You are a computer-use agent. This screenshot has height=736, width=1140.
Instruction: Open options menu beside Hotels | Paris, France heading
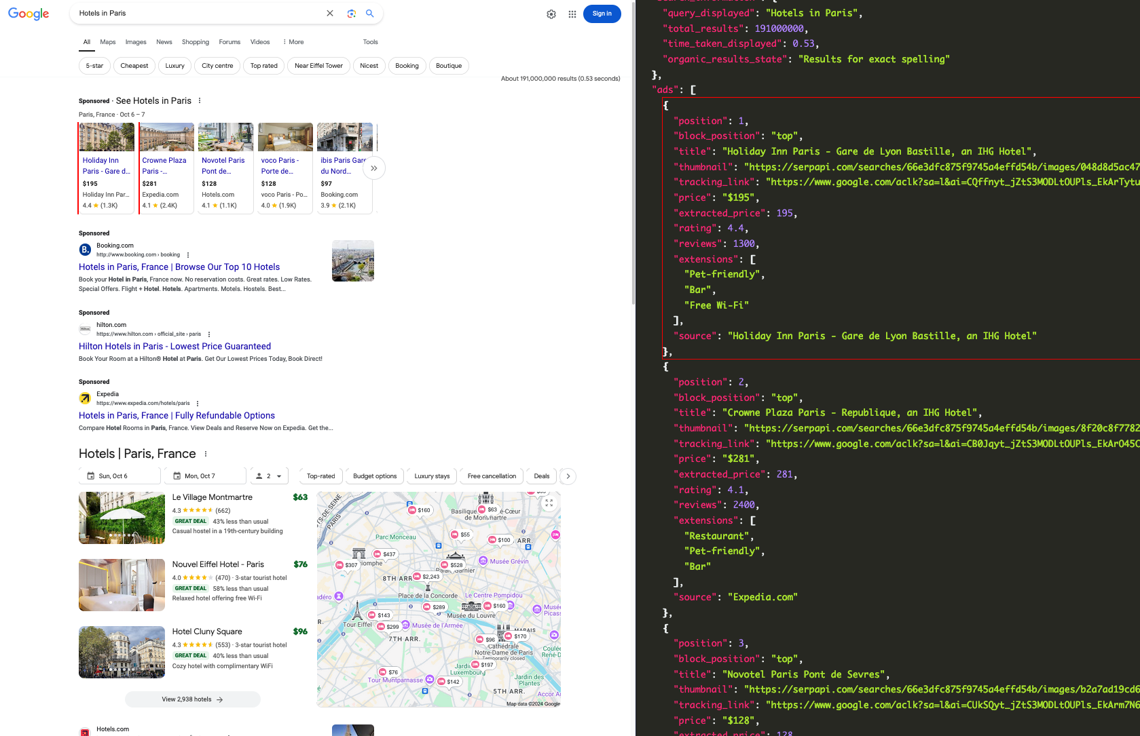pos(206,454)
